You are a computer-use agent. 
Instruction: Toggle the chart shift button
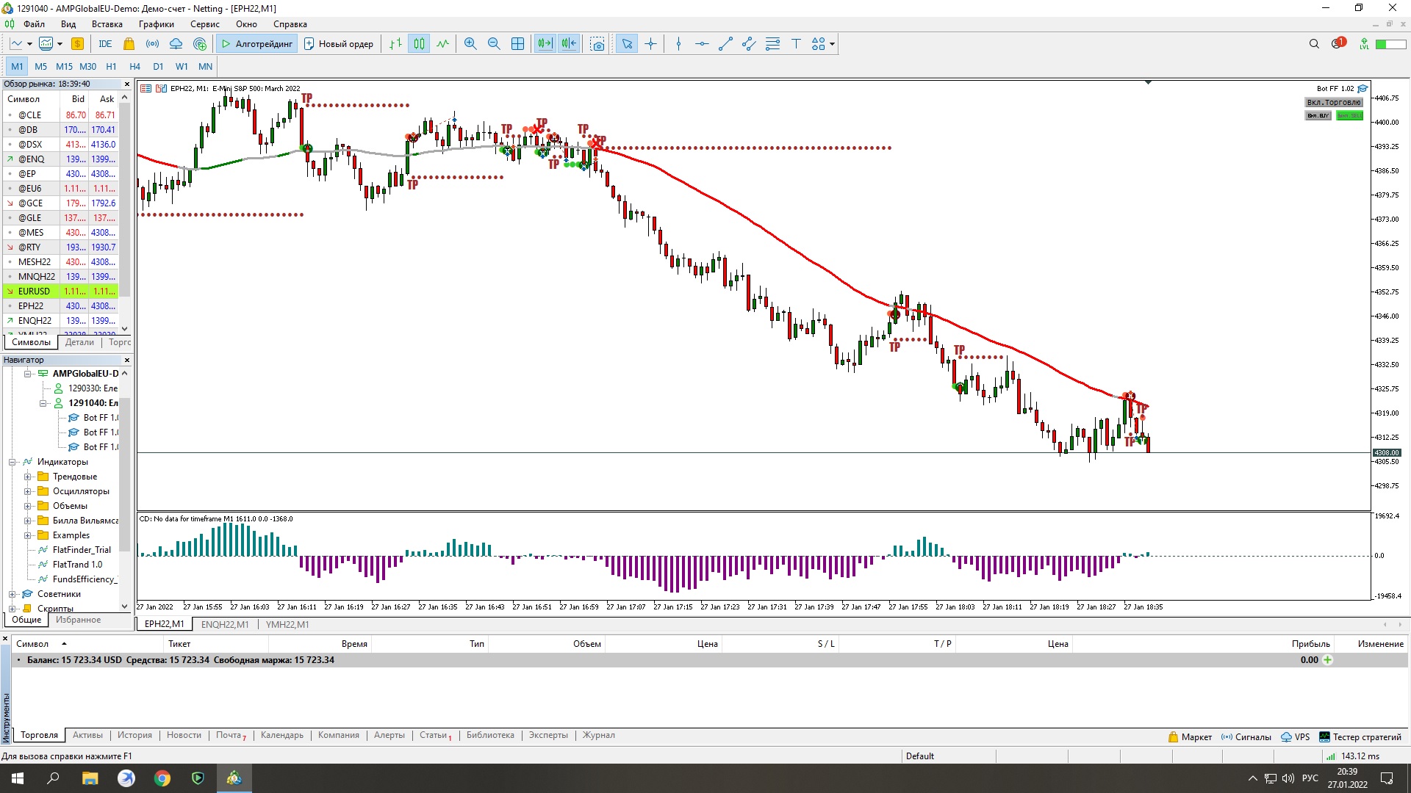tap(569, 44)
